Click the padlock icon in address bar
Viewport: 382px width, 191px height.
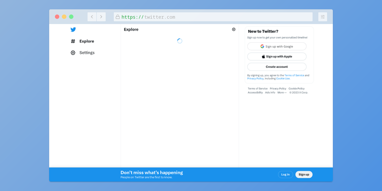(118, 17)
